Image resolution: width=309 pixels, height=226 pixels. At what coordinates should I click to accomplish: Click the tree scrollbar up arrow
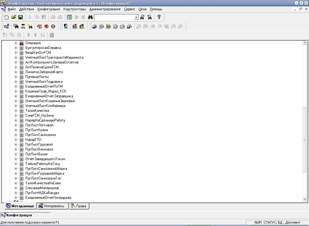(x=304, y=42)
